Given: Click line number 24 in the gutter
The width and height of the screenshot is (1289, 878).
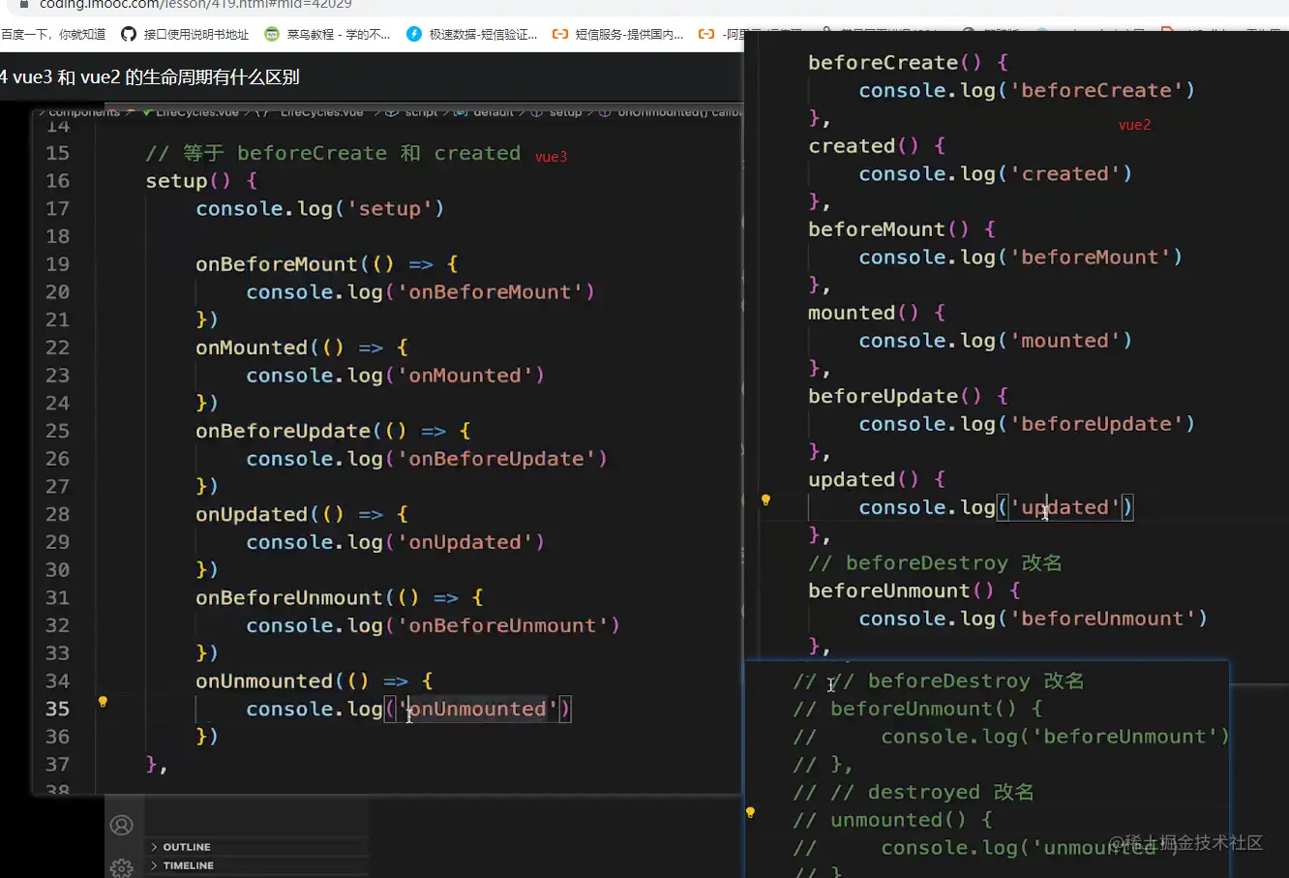Looking at the screenshot, I should (57, 403).
